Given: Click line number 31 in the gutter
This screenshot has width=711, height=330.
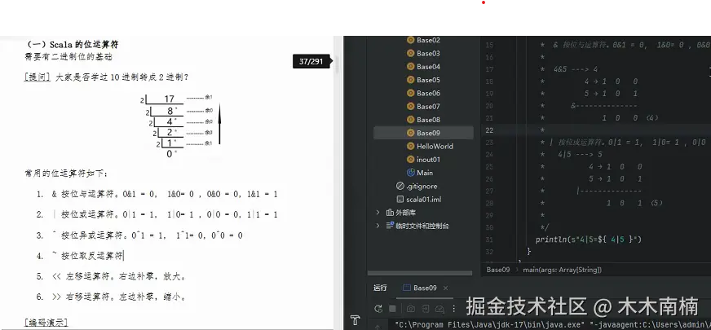Looking at the screenshot, I should (x=488, y=240).
